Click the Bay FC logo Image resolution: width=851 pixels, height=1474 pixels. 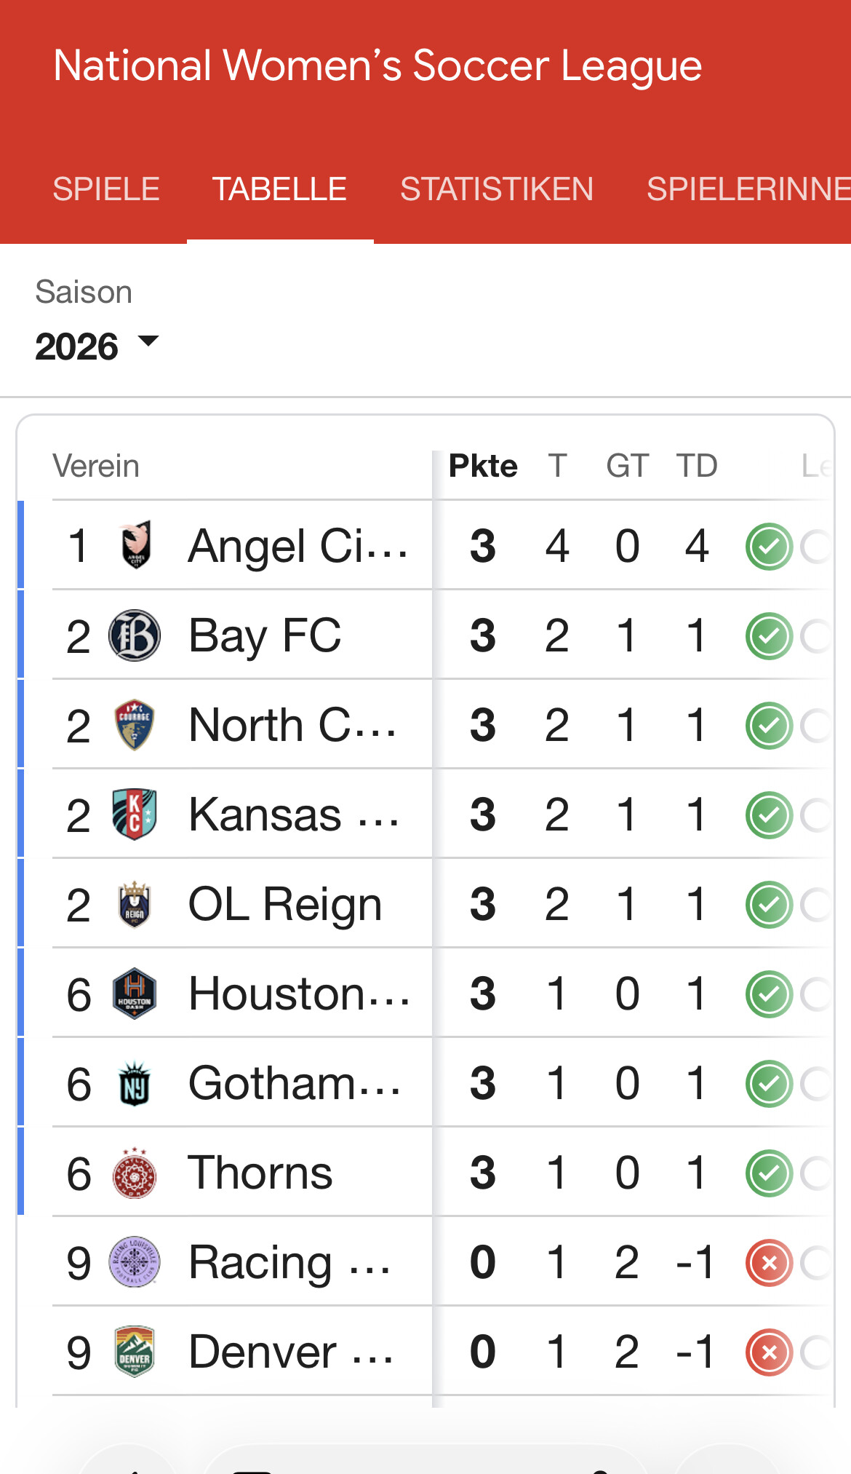[x=135, y=635]
